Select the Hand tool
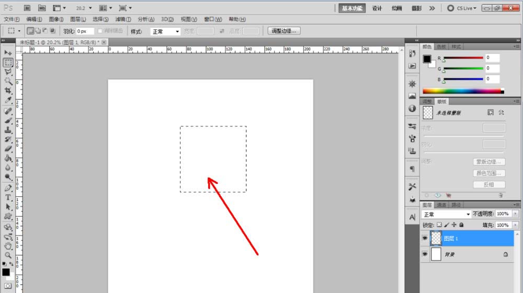 [x=8, y=246]
